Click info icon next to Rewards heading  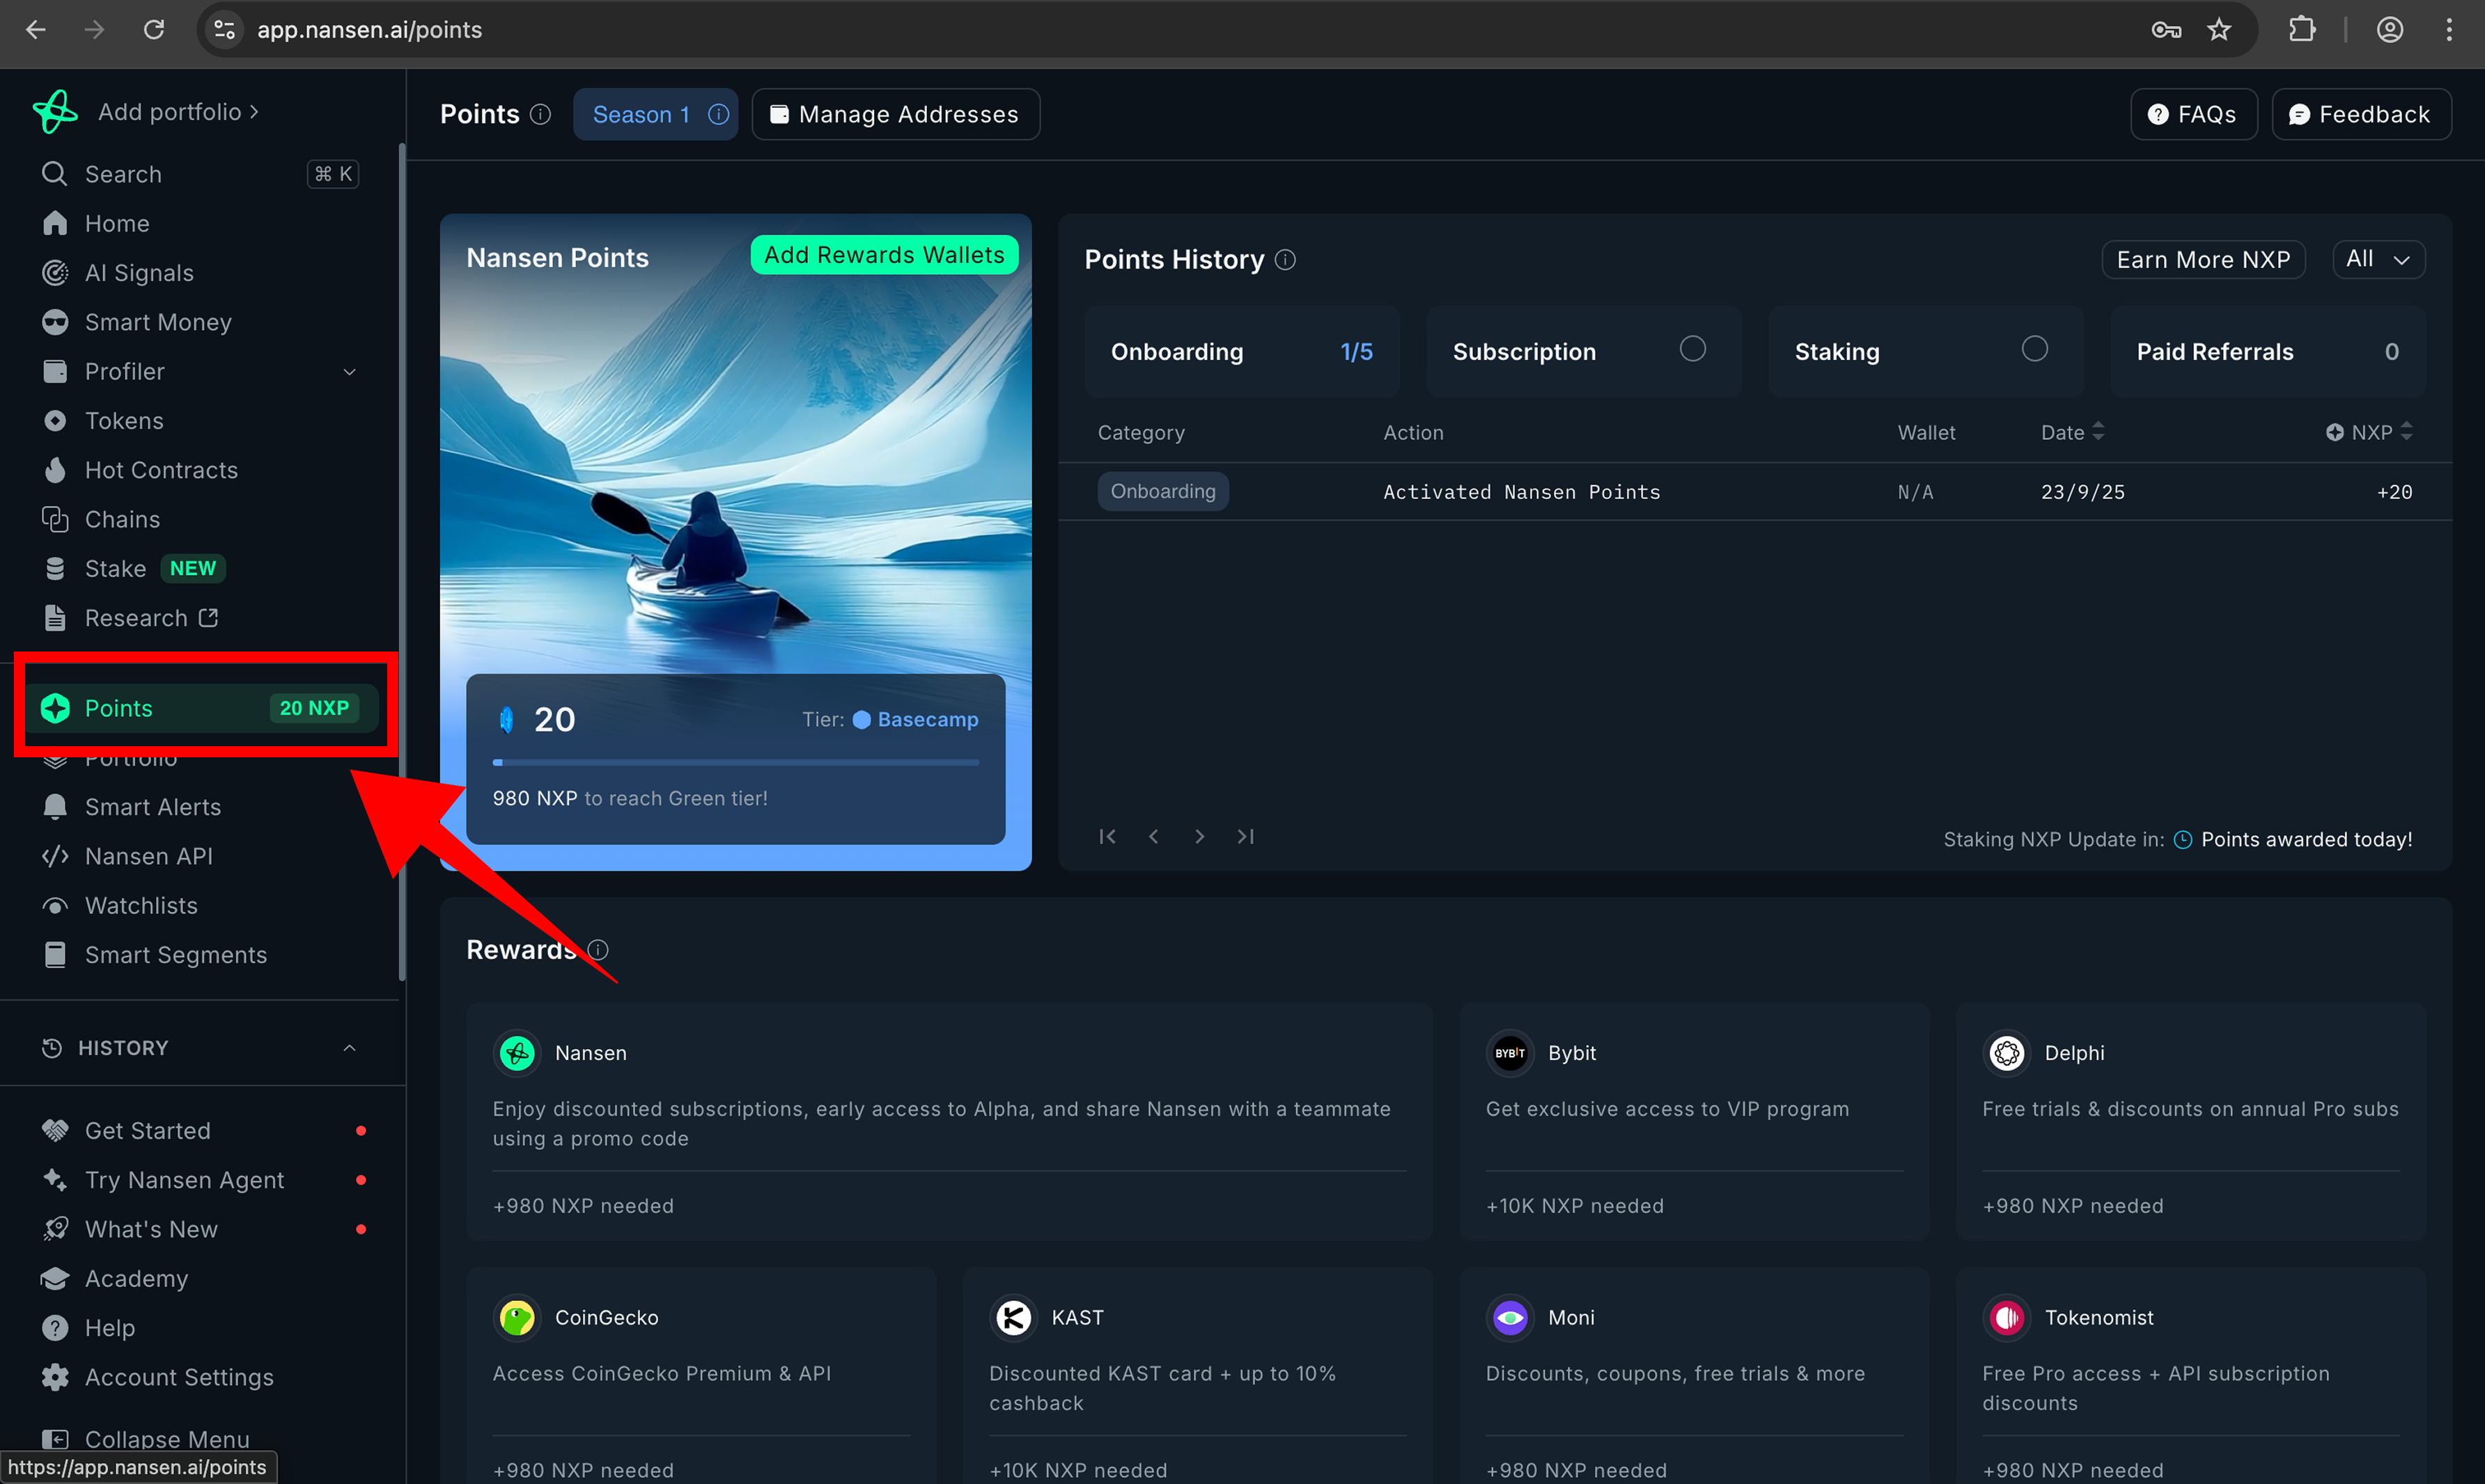[x=598, y=950]
